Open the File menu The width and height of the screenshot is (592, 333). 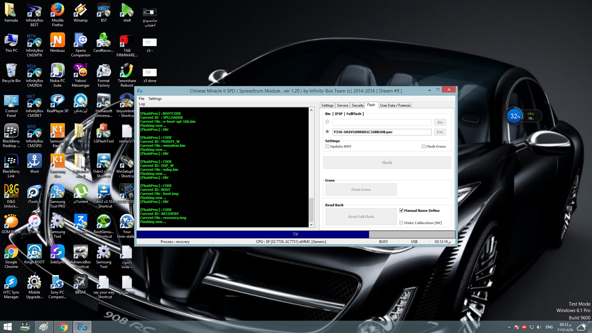142,99
